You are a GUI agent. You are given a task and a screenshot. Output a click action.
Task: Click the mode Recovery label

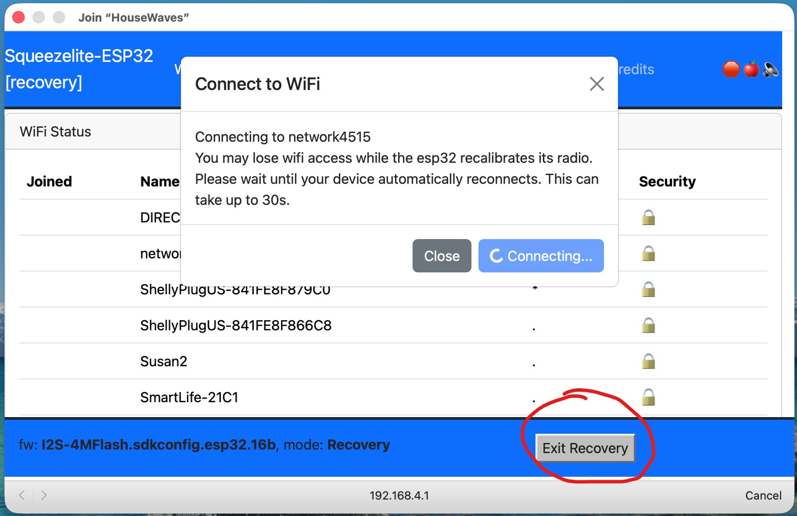pos(358,444)
